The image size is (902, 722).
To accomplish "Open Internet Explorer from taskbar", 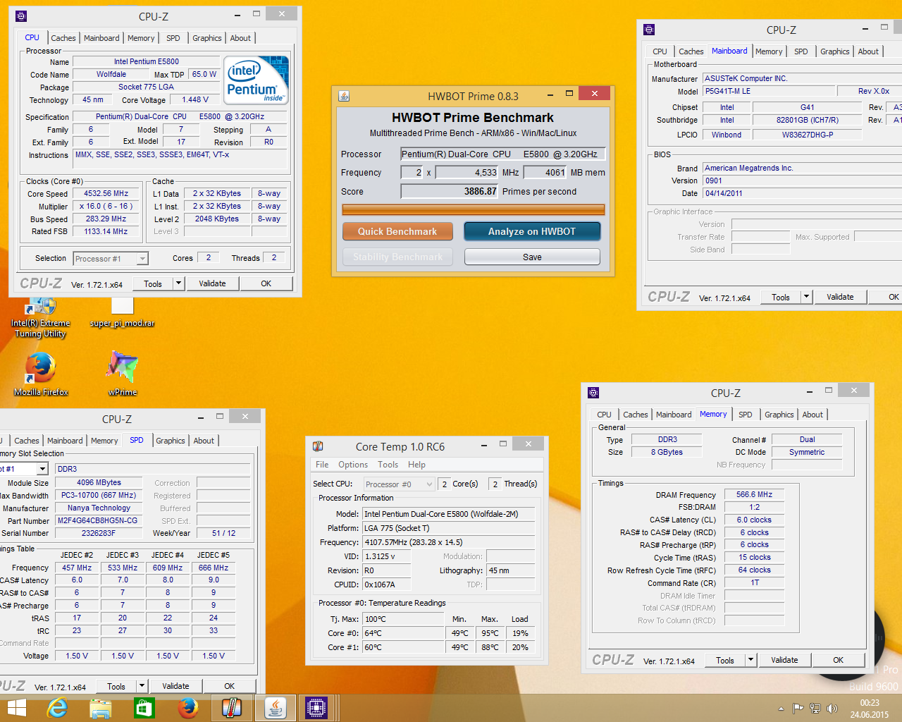I will click(57, 708).
